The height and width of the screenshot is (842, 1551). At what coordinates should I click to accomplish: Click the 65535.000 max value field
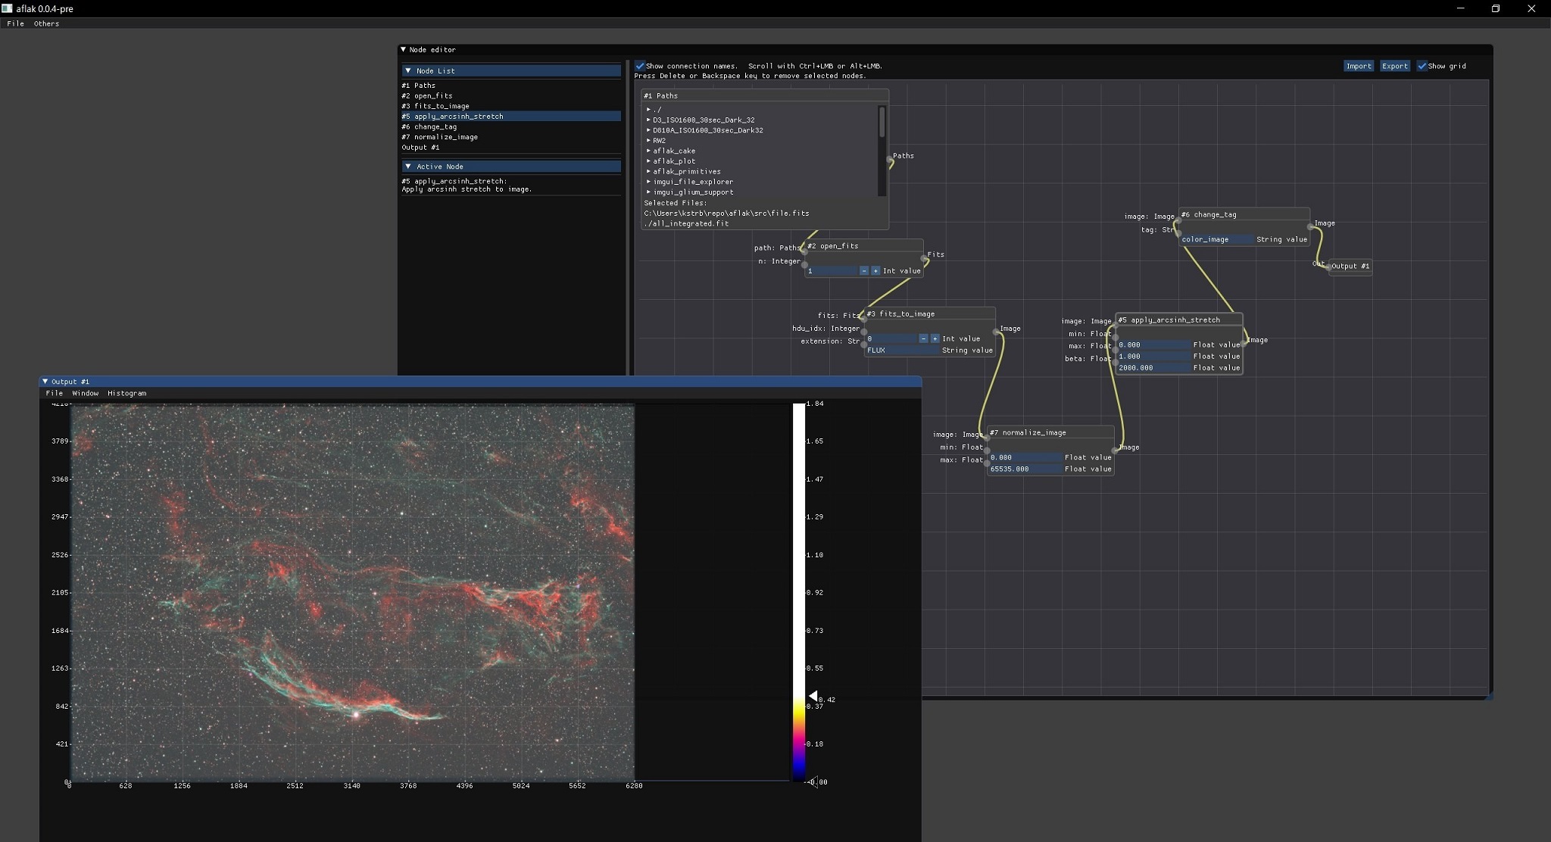point(1025,469)
